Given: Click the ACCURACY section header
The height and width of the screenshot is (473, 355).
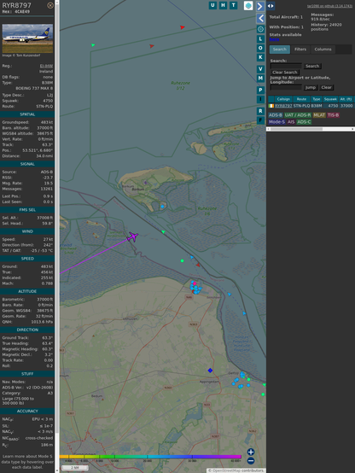Looking at the screenshot, I should point(27,411).
